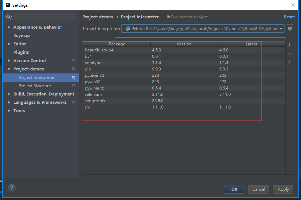Click the upgrade package arrow icon

tap(290, 62)
